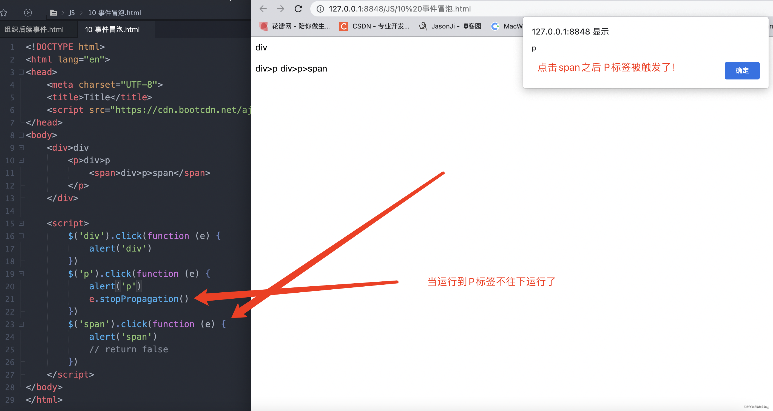Click div>p>span text in the web page
Screen dimensions: 773x411
304,69
